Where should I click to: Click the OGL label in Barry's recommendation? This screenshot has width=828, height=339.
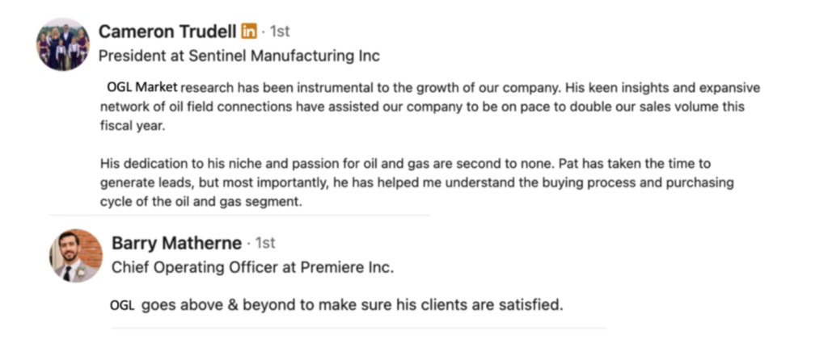pyautogui.click(x=123, y=305)
